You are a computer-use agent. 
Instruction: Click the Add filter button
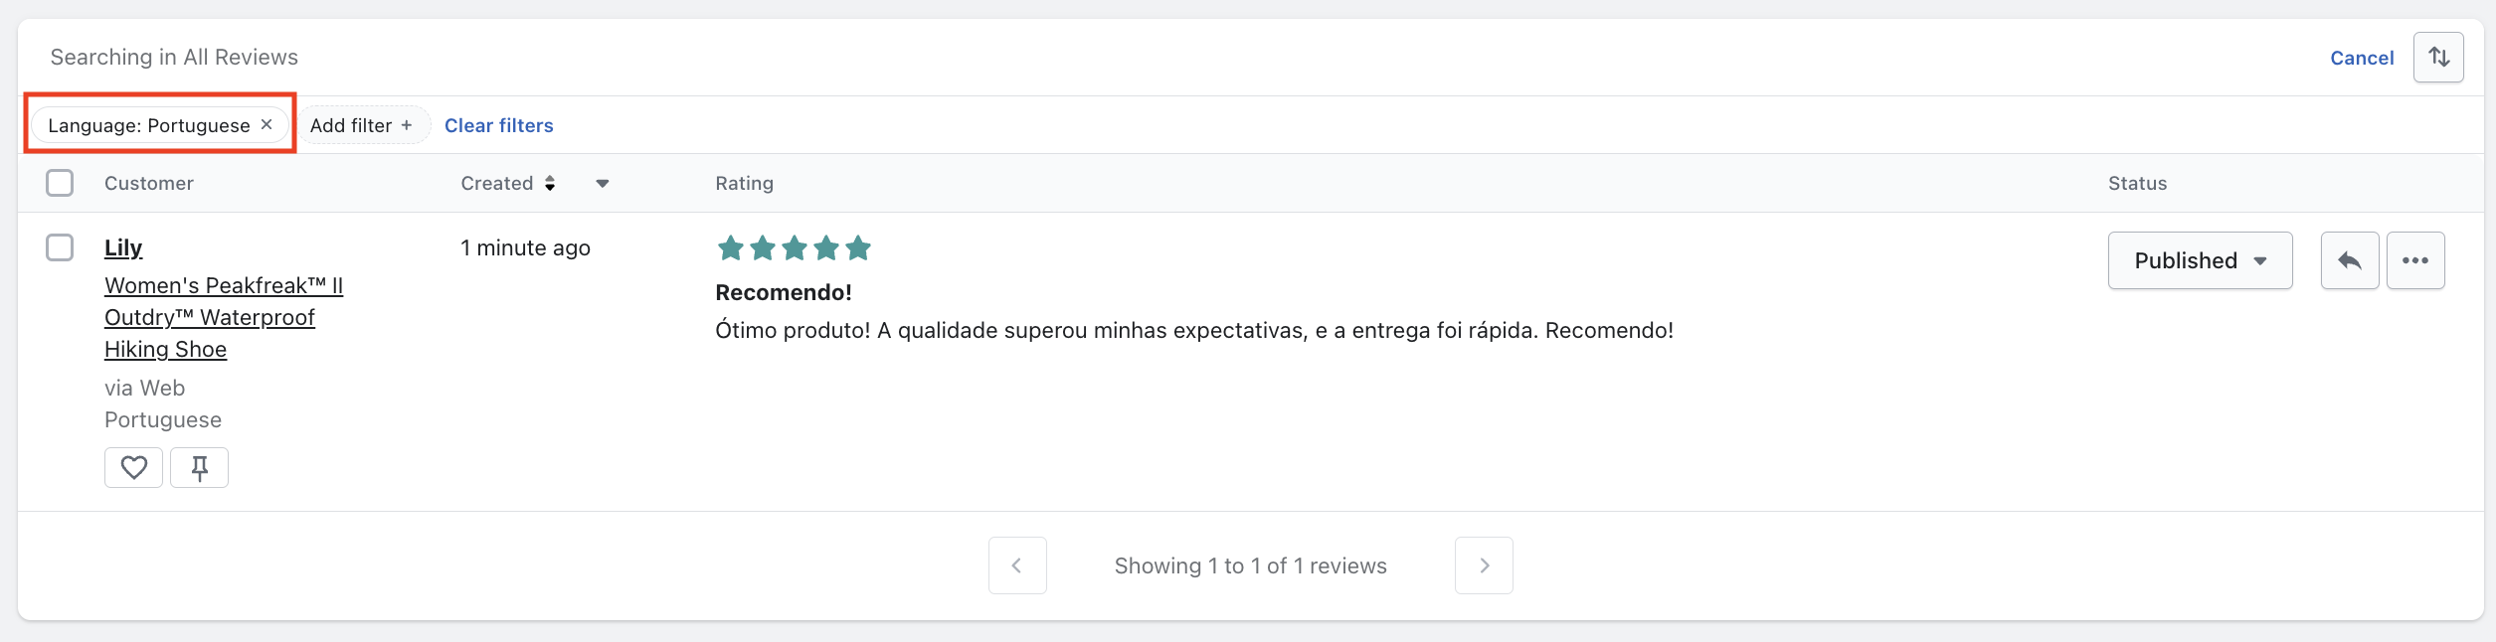(361, 125)
